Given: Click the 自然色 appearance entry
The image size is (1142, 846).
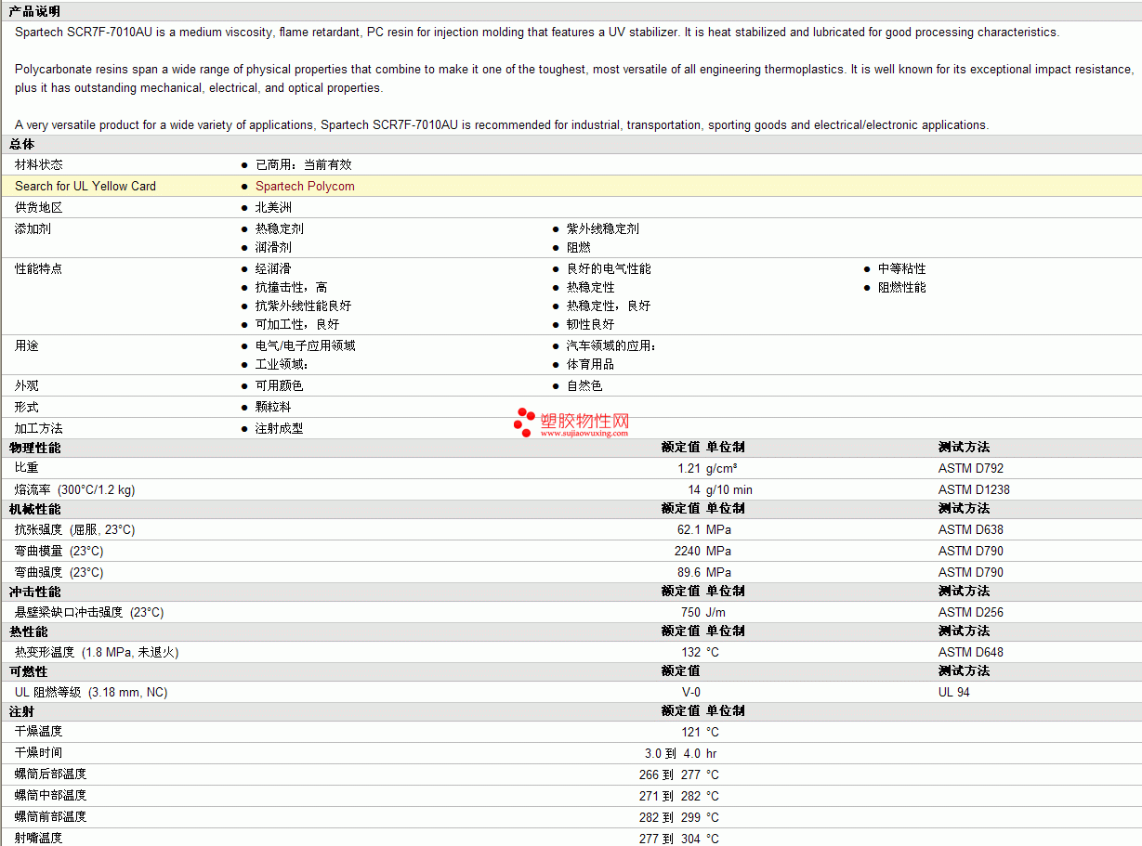Looking at the screenshot, I should (x=584, y=385).
